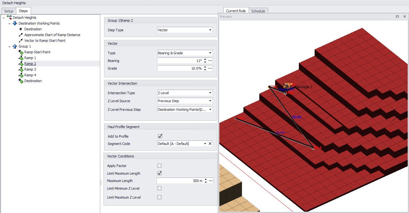409x213 pixels.
Task: Click the Group 1 up-arrow icon
Action: point(15,46)
